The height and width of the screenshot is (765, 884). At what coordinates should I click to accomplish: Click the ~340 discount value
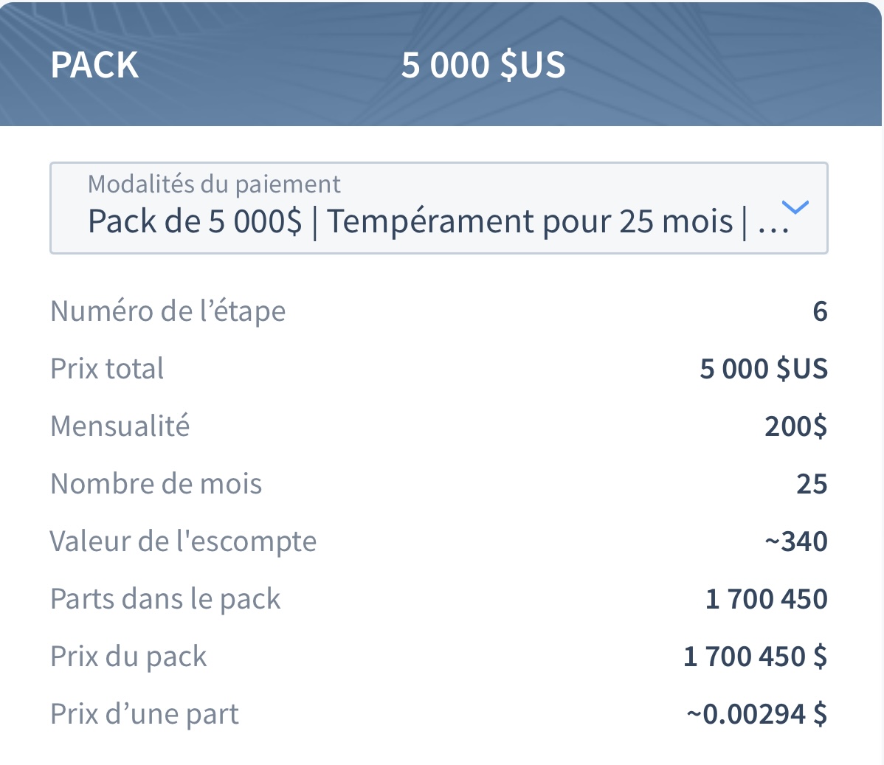[x=796, y=541]
